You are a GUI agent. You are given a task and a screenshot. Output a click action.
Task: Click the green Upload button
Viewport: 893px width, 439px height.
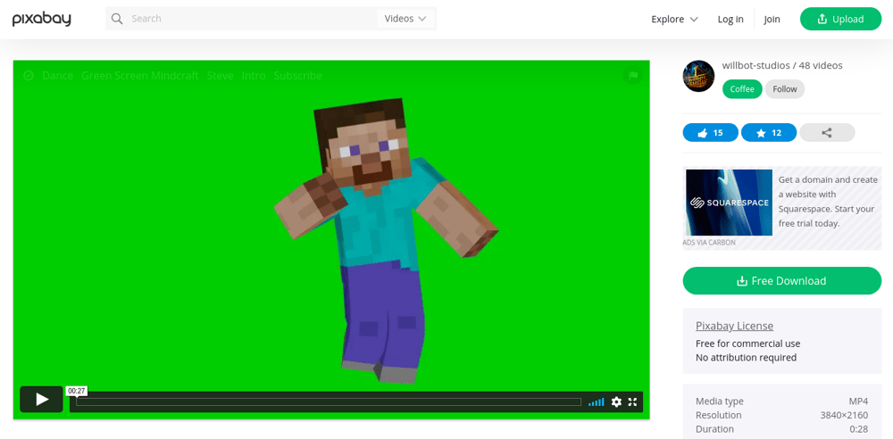(840, 19)
